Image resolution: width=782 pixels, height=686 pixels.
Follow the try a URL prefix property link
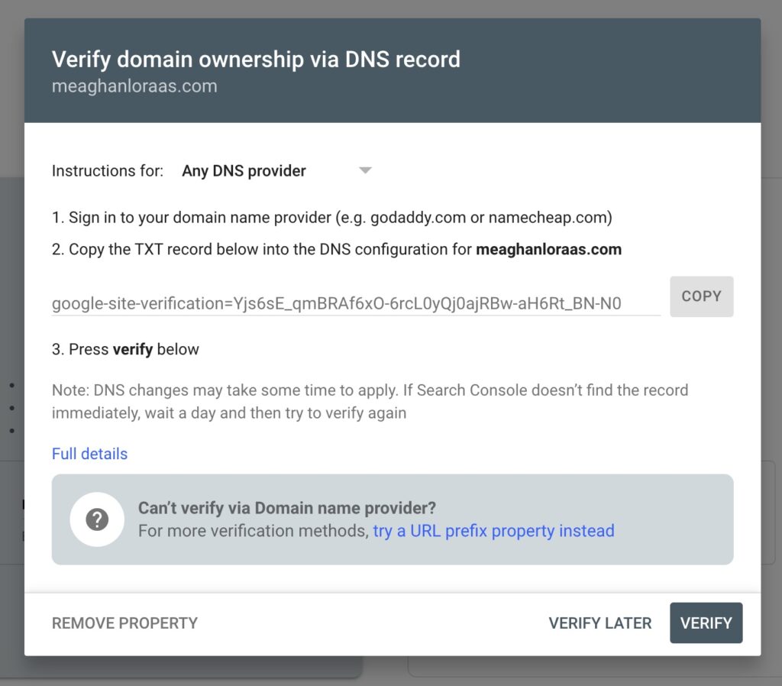[x=494, y=531]
